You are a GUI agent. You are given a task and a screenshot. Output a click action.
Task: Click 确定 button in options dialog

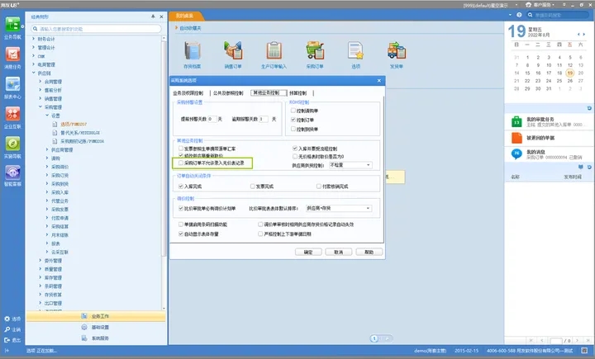click(308, 252)
